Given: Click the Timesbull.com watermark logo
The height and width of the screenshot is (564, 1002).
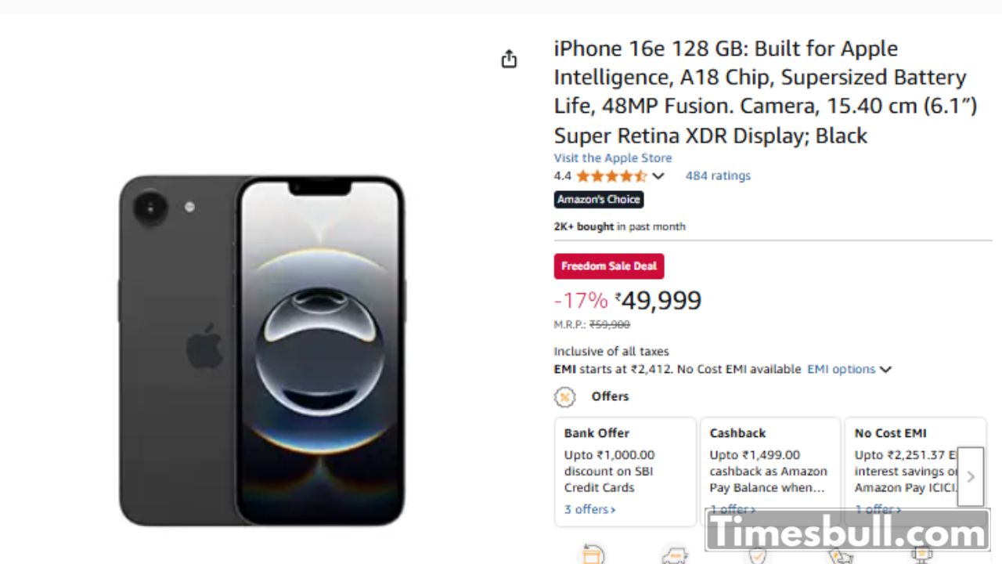Looking at the screenshot, I should (x=847, y=533).
